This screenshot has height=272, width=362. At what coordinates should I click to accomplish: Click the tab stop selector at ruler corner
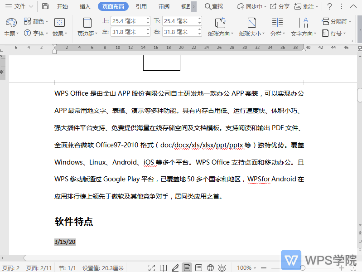click(2, 50)
